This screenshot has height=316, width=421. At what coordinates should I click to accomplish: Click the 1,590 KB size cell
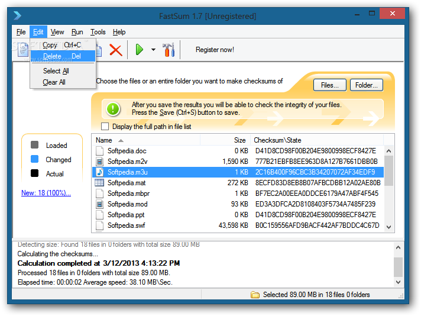pyautogui.click(x=235, y=162)
